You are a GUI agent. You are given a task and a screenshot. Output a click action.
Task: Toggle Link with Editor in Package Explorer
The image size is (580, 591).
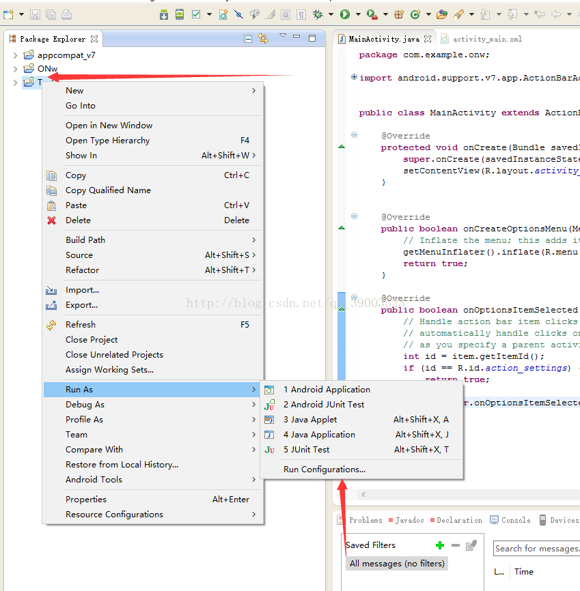click(263, 38)
